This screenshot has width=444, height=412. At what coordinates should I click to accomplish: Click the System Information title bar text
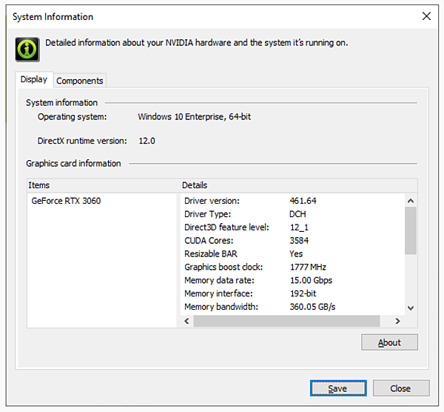pyautogui.click(x=53, y=17)
